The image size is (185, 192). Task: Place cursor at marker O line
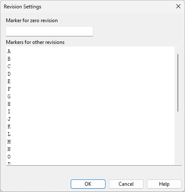[9, 157]
